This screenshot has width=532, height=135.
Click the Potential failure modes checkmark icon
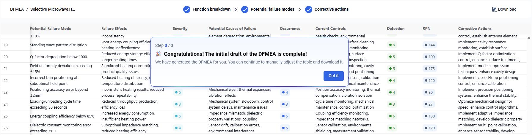pos(245,9)
